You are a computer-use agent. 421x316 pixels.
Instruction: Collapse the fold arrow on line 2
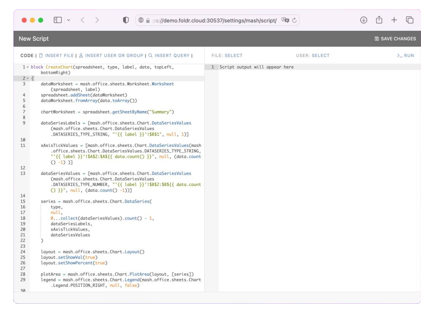(x=28, y=78)
